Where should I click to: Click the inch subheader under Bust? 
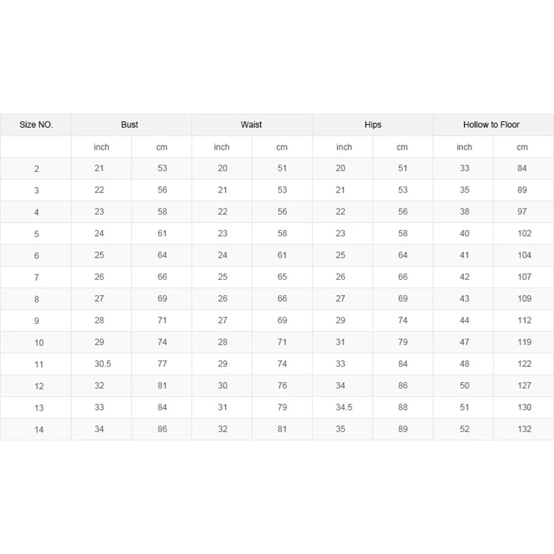click(x=102, y=147)
